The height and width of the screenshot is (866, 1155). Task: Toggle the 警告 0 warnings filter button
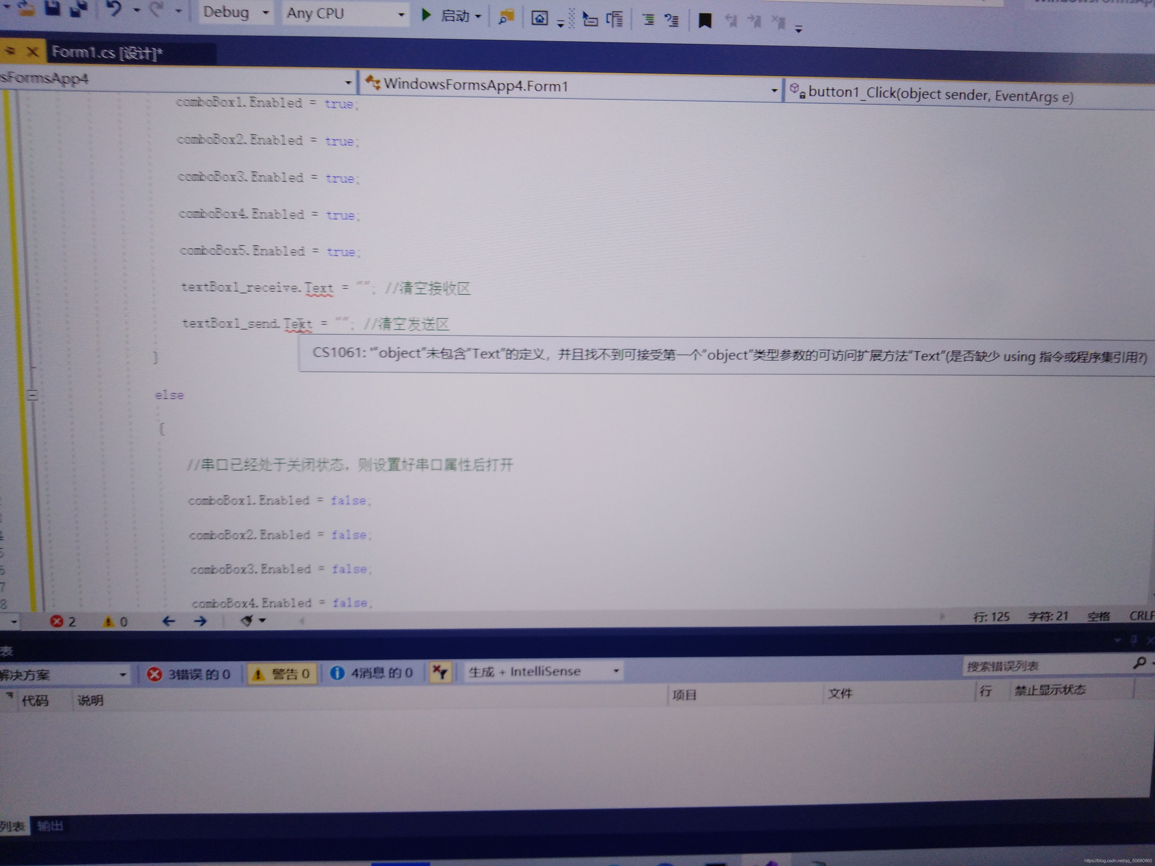(x=282, y=673)
